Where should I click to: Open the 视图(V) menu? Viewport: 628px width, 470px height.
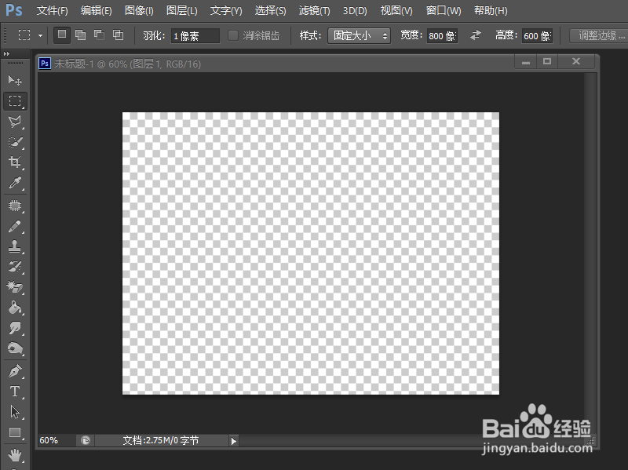[396, 10]
